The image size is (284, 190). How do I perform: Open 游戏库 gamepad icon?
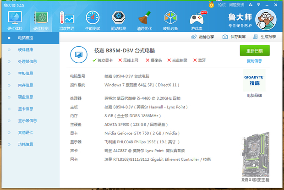pos(197,21)
